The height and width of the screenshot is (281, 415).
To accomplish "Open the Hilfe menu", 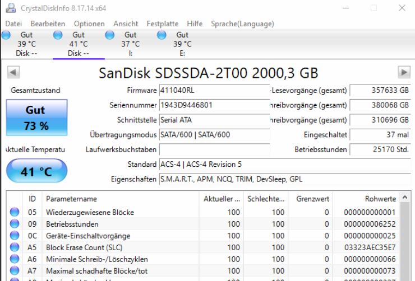I will coord(195,24).
